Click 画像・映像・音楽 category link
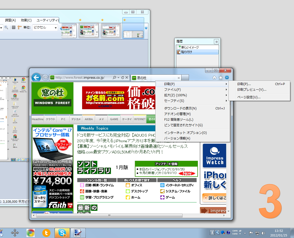 [x=96, y=191]
